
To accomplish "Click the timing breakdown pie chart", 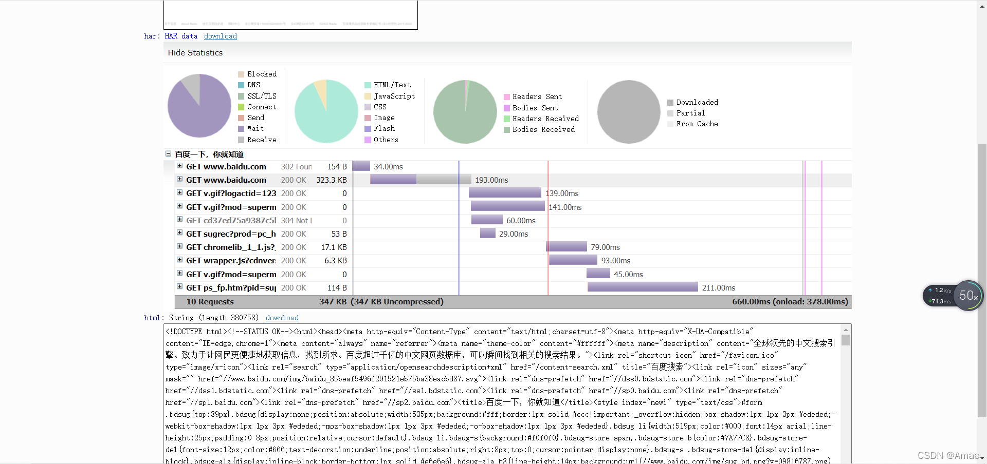I will 199,106.
